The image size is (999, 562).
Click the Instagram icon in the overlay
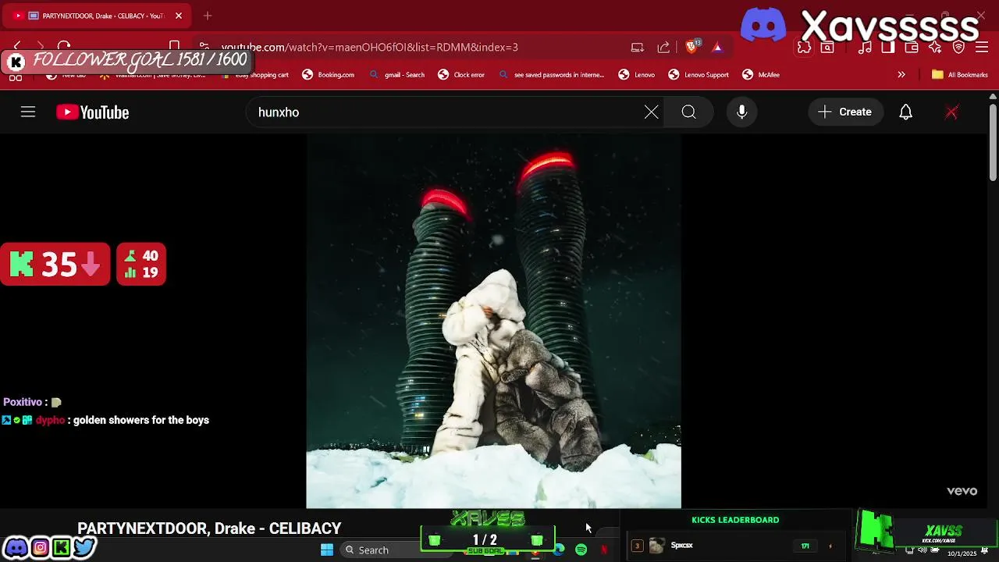coord(40,548)
